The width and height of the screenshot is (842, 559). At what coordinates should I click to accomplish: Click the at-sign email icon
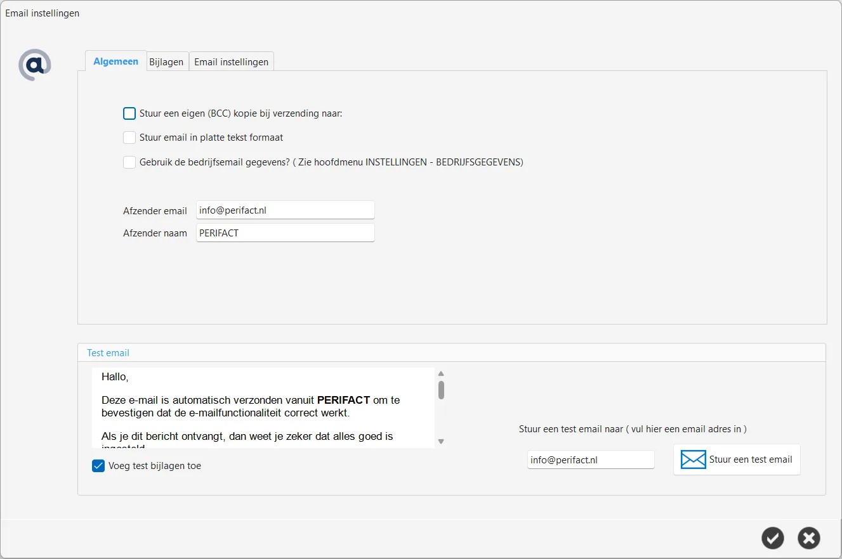(35, 65)
